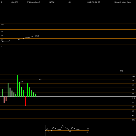Click the MR axis label 80
The image size is (136, 136).
133,81
